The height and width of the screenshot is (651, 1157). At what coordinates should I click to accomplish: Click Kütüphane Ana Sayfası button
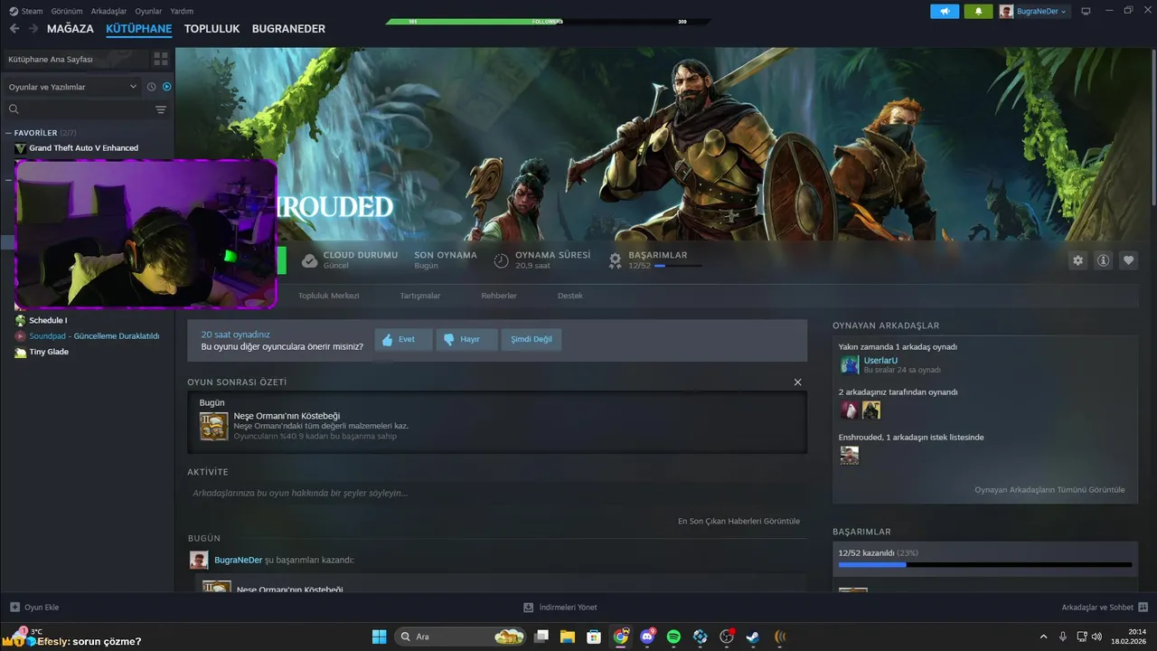click(76, 59)
